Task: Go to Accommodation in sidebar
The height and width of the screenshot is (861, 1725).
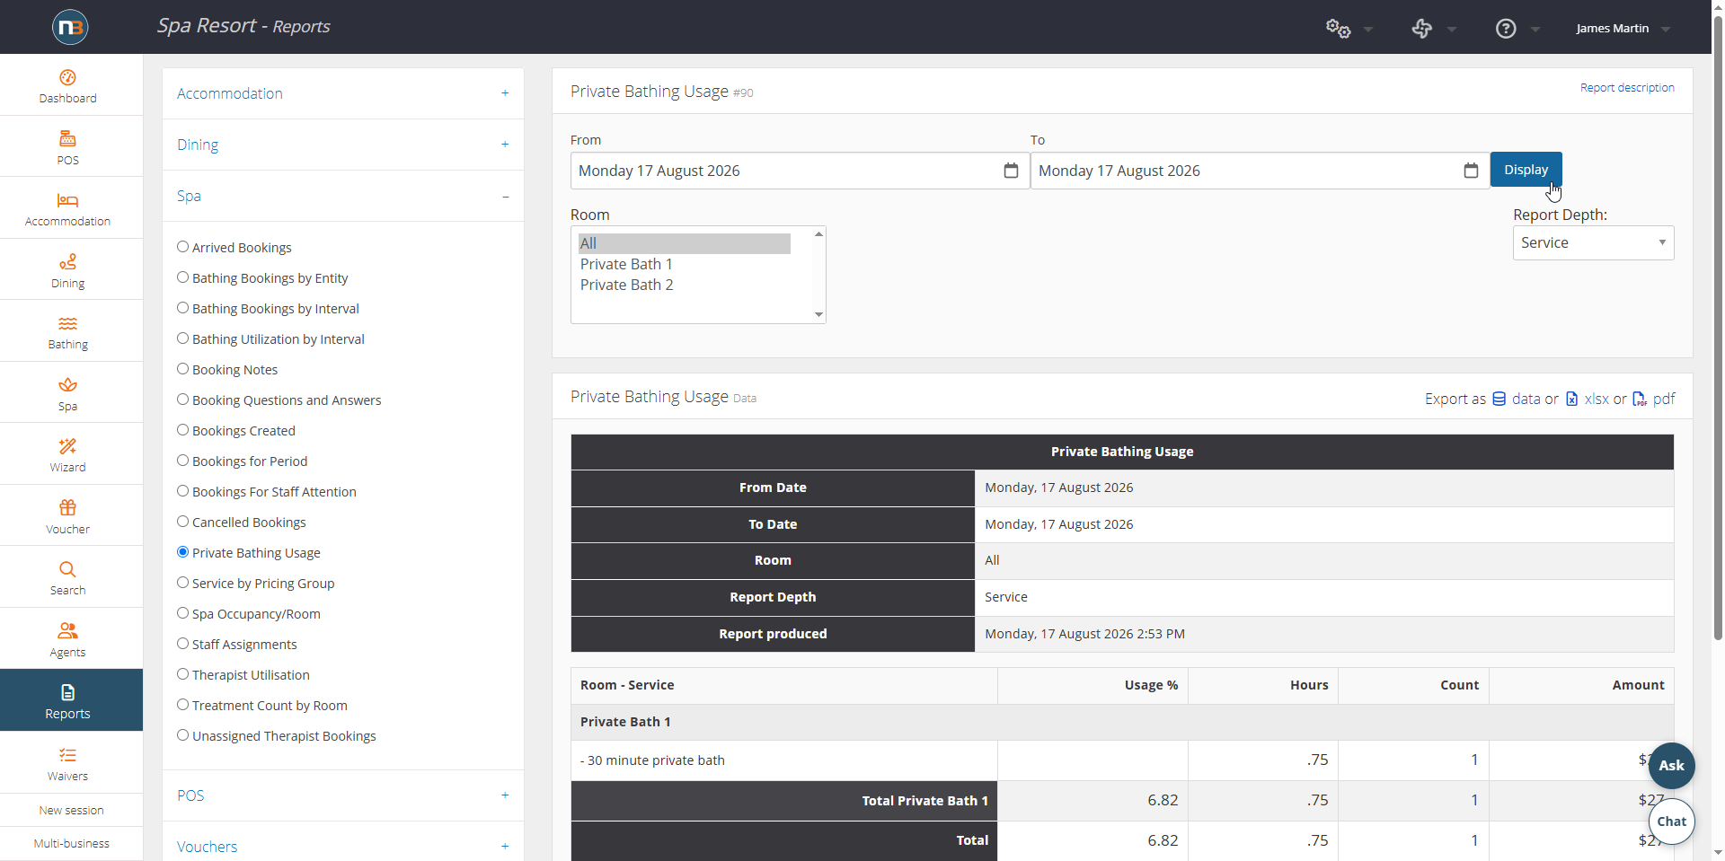Action: point(67,209)
